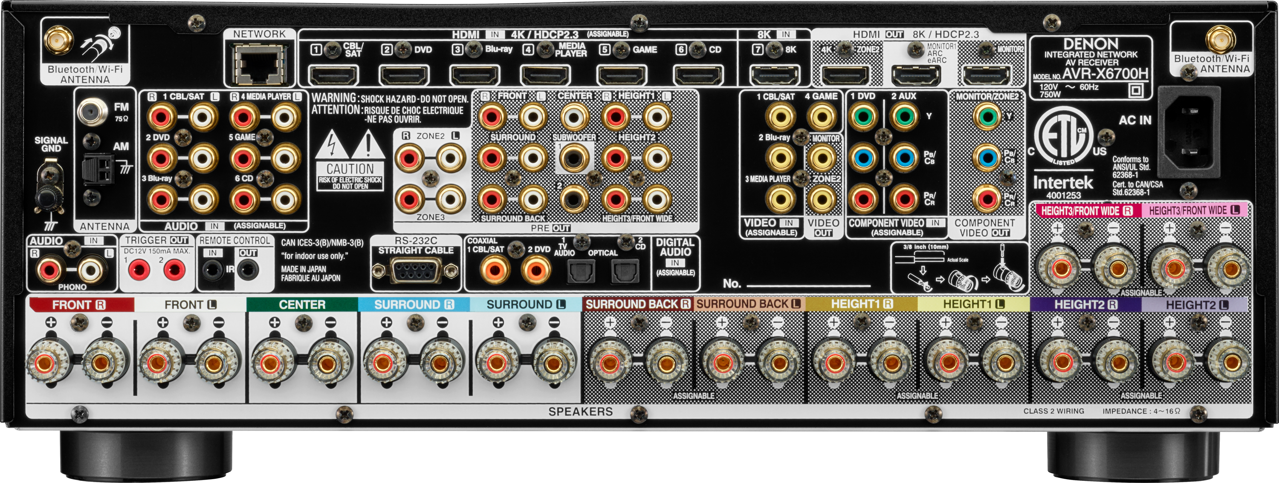The width and height of the screenshot is (1279, 483).
Task: Select HDMI input 4 MEDIA PLAYER port
Action: 545,75
